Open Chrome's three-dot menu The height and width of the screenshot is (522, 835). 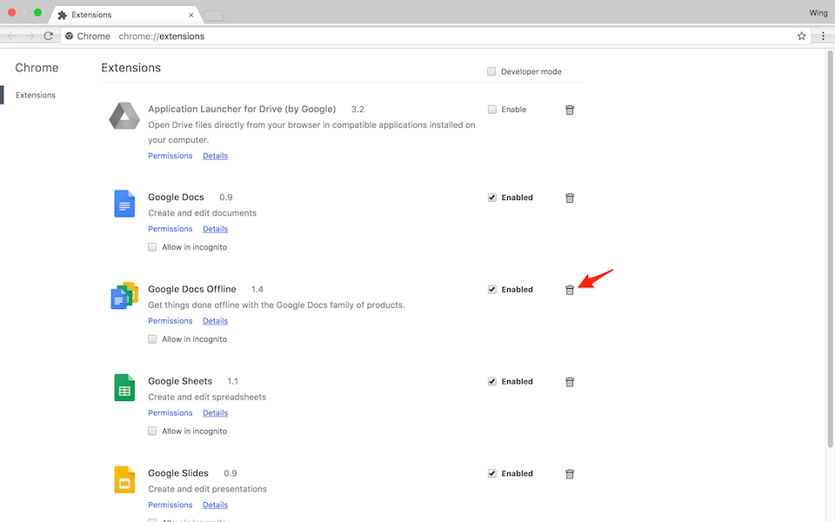(x=823, y=37)
